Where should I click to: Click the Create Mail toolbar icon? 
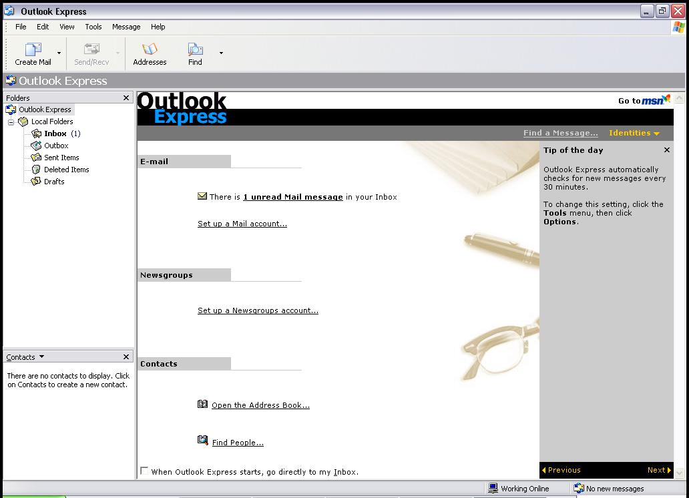[33, 49]
